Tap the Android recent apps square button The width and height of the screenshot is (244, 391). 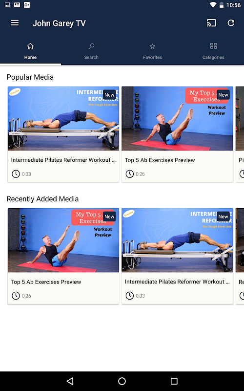click(174, 381)
